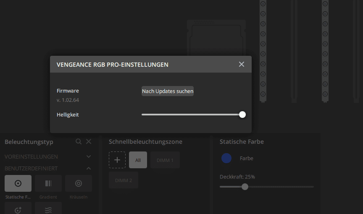Choose the Gradient lighting effect

48,183
